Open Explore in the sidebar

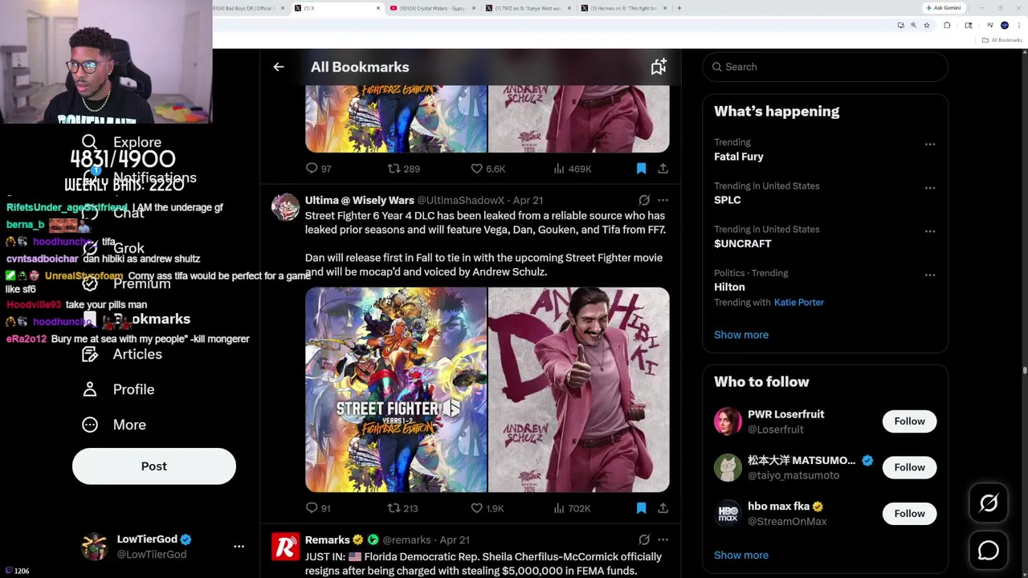(x=121, y=142)
